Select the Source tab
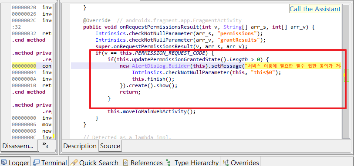This screenshot has height=166, width=354. point(110,146)
